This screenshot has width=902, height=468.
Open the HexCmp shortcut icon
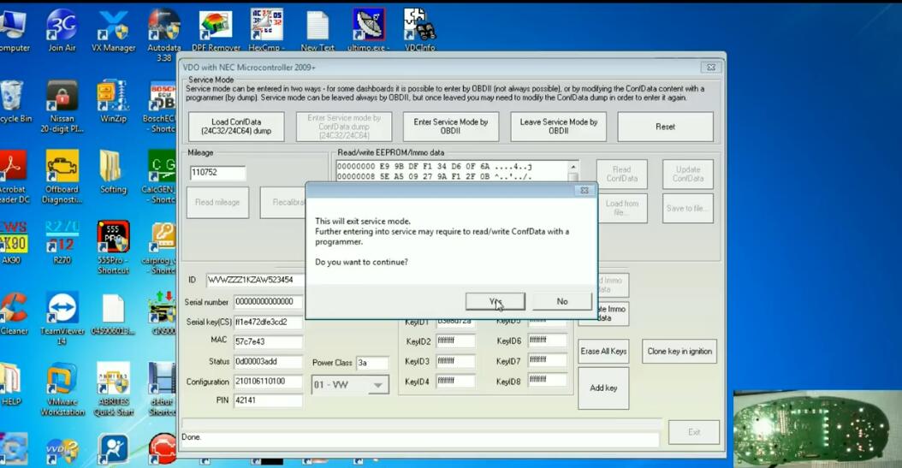pos(266,31)
